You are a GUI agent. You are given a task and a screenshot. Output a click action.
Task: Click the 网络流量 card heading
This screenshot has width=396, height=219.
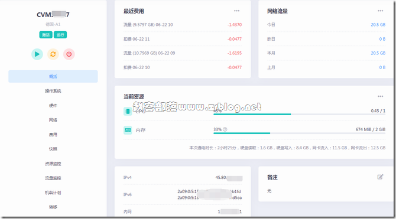pos(277,11)
